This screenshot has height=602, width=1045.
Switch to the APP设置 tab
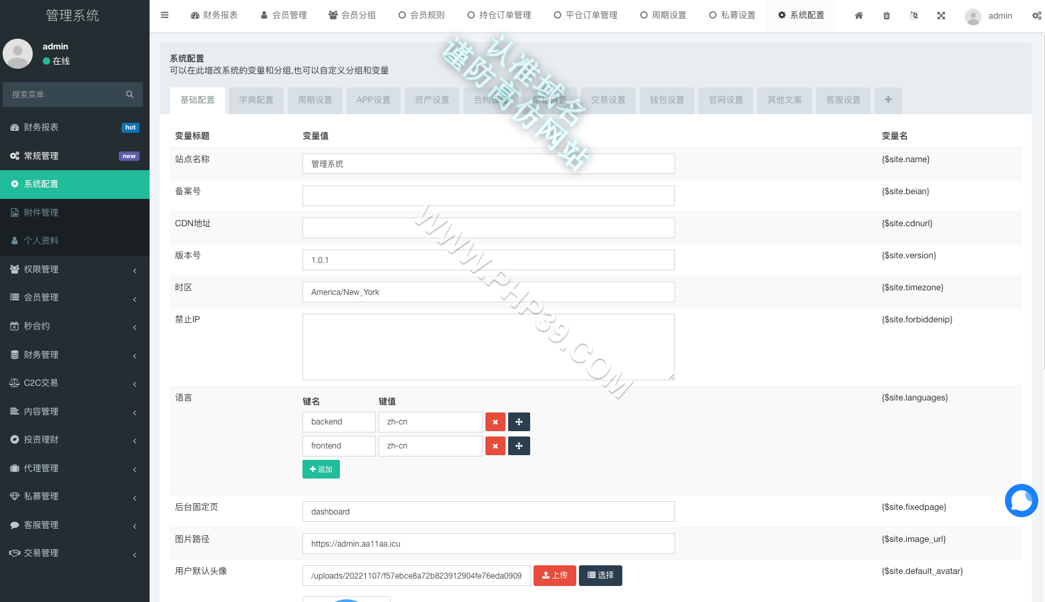tap(373, 100)
